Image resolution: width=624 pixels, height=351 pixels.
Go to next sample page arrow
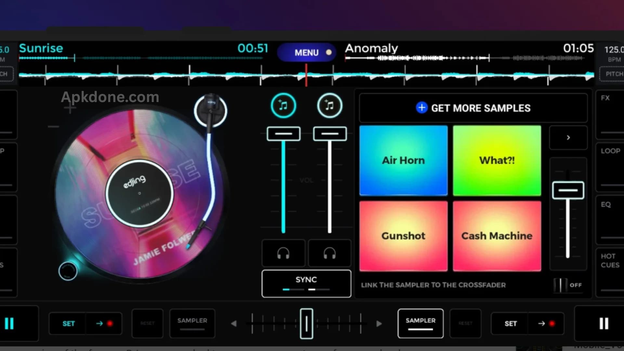[568, 137]
